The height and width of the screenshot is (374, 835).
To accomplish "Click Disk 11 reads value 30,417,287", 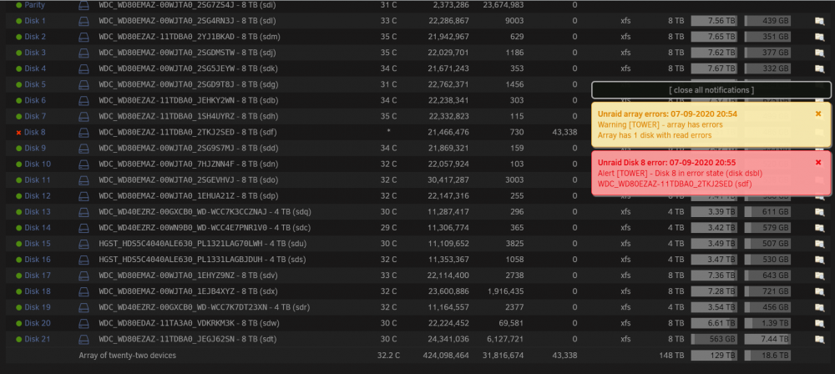I will coord(448,180).
